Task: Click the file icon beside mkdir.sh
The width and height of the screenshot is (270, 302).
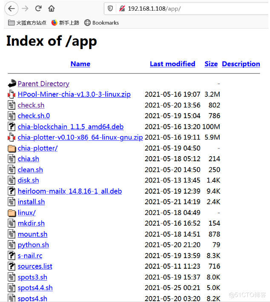Action: pos(11,223)
